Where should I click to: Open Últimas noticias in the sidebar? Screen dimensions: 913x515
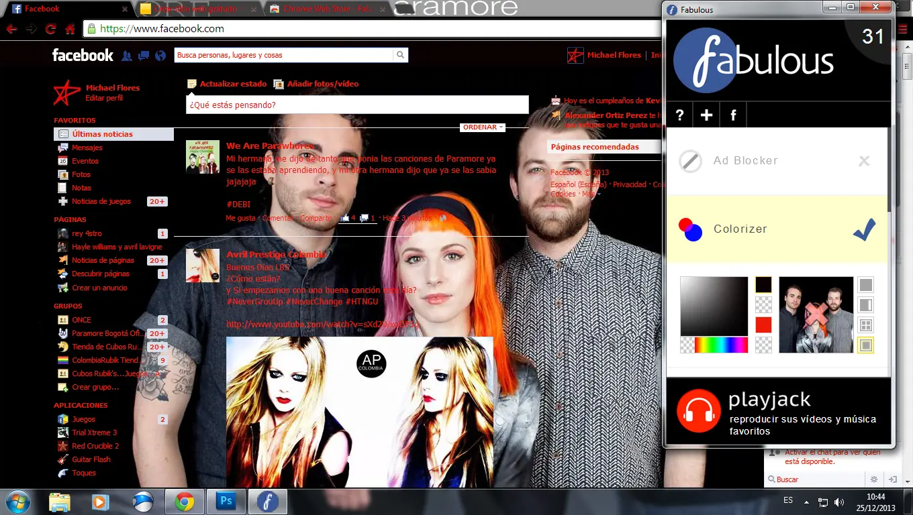point(113,134)
